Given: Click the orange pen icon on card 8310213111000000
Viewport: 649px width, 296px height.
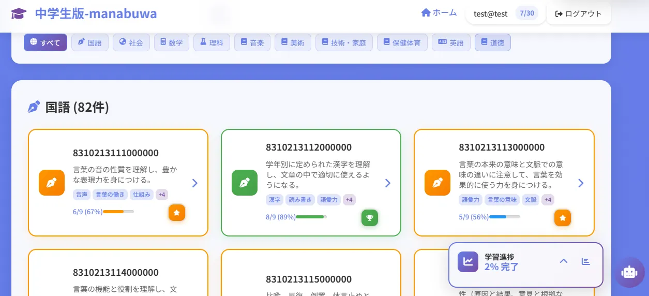Looking at the screenshot, I should point(52,183).
